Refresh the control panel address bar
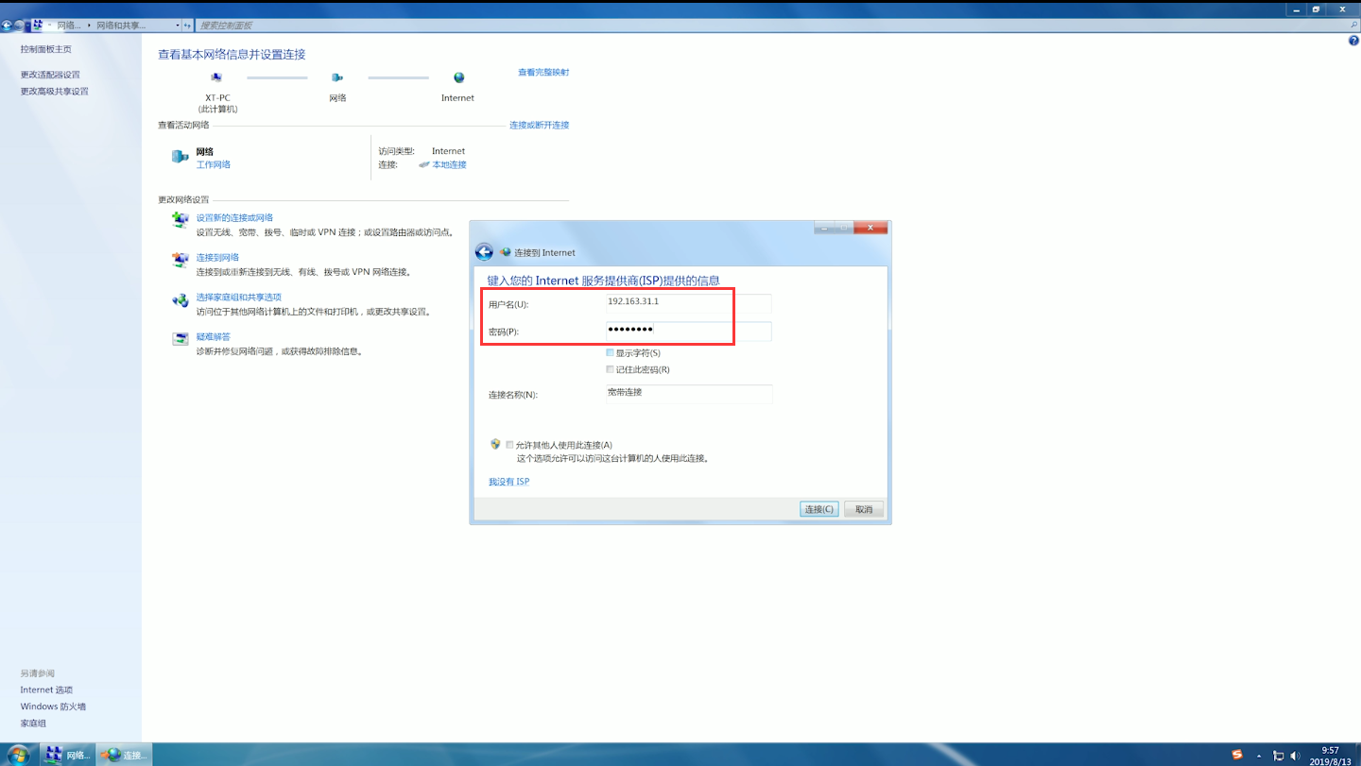The height and width of the screenshot is (766, 1361). pos(187,26)
